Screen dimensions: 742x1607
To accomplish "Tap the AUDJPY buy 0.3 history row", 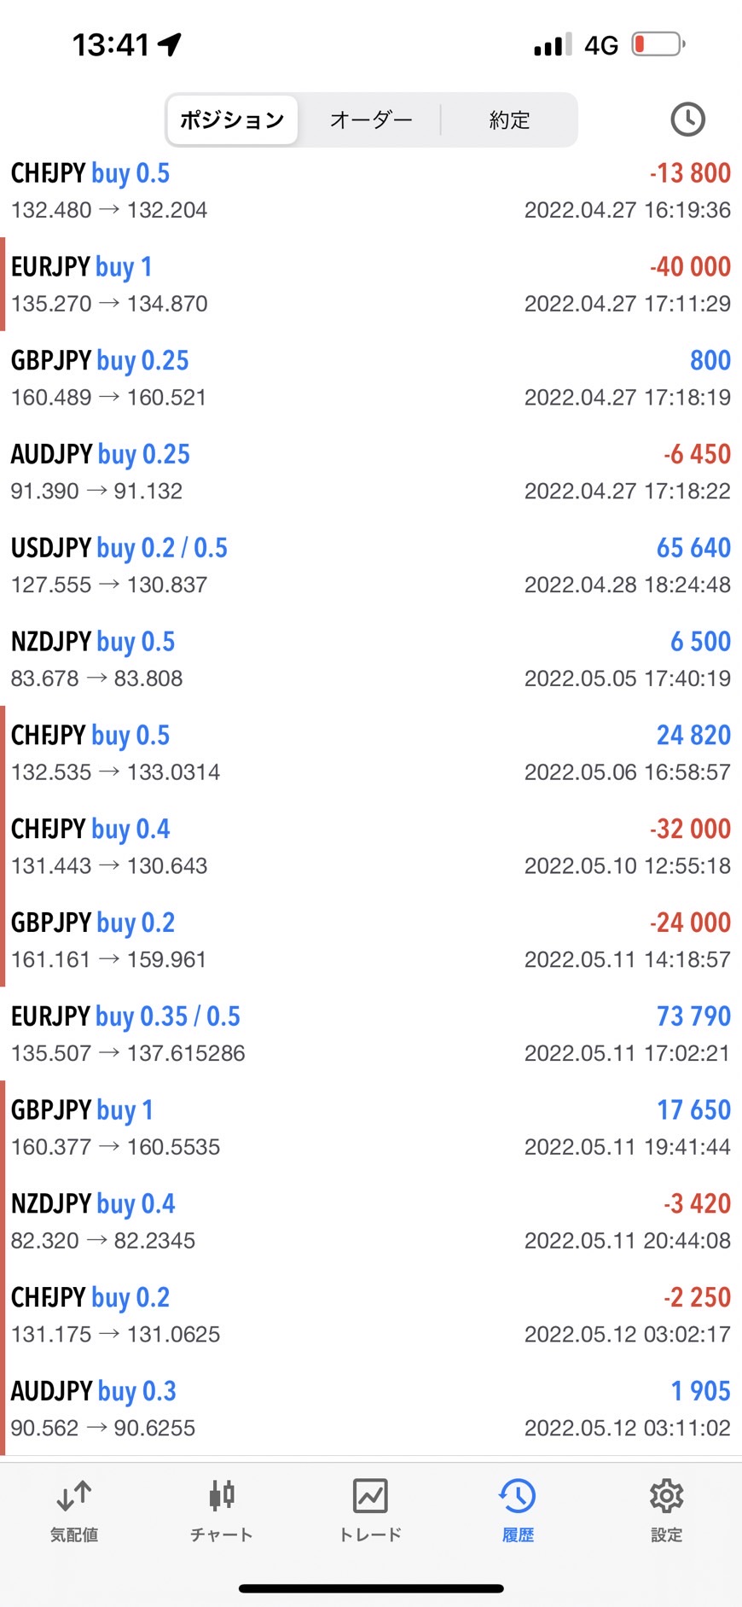I will [x=371, y=1408].
